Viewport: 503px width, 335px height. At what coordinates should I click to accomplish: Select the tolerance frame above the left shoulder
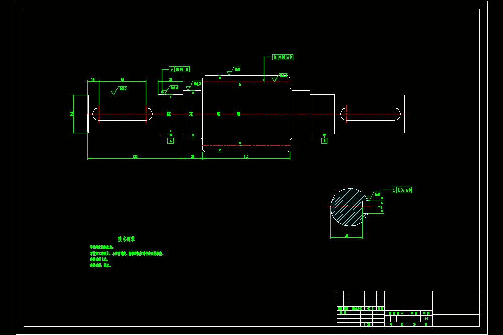click(x=179, y=69)
